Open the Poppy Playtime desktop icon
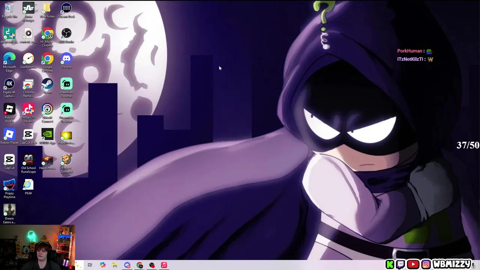 tap(9, 189)
